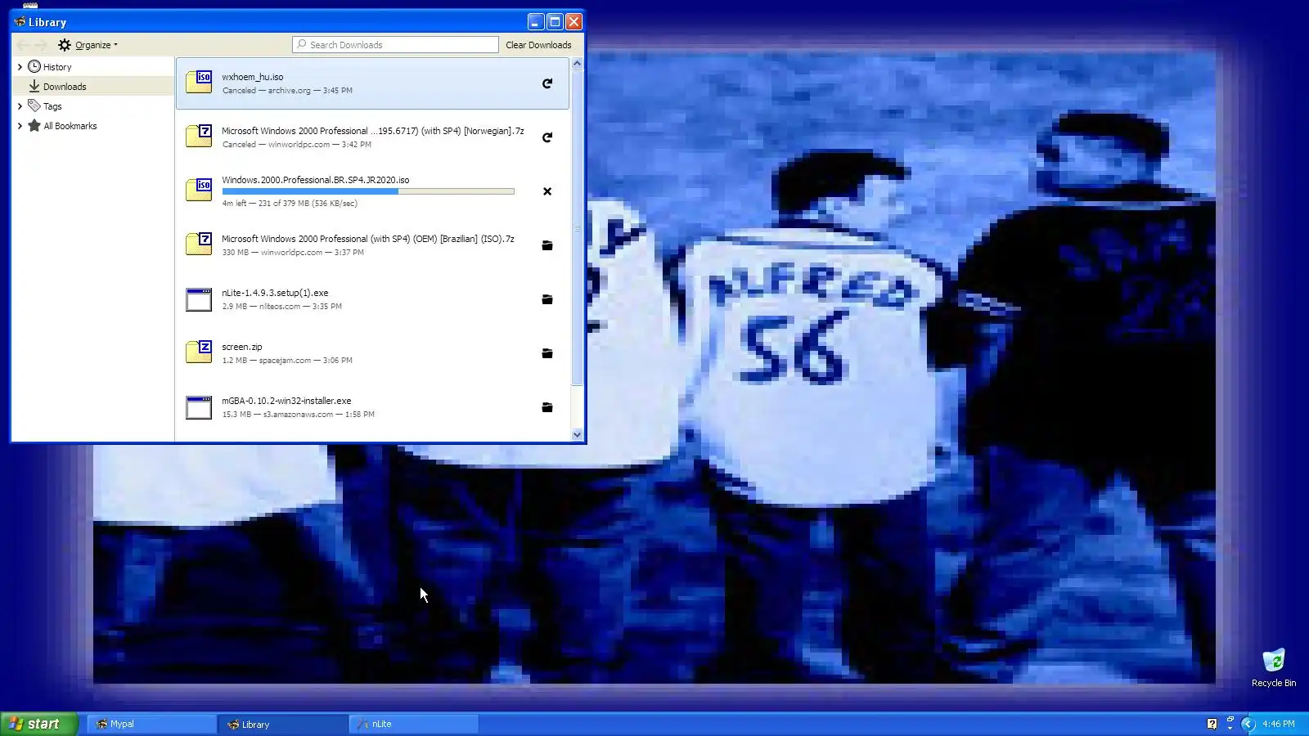
Task: Click the 7z icon of the Norwegian download
Action: point(199,136)
